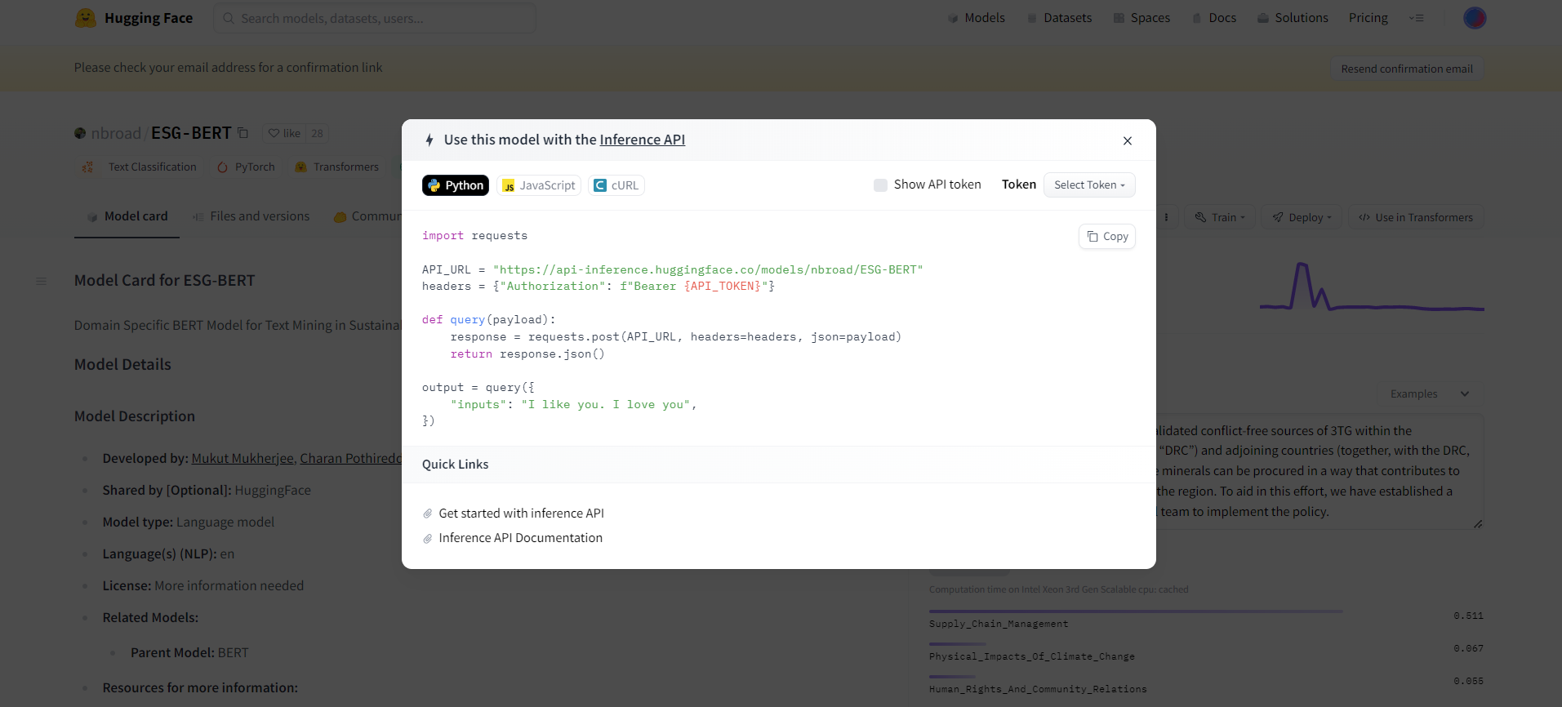Filter by the Transformers tag

(337, 167)
